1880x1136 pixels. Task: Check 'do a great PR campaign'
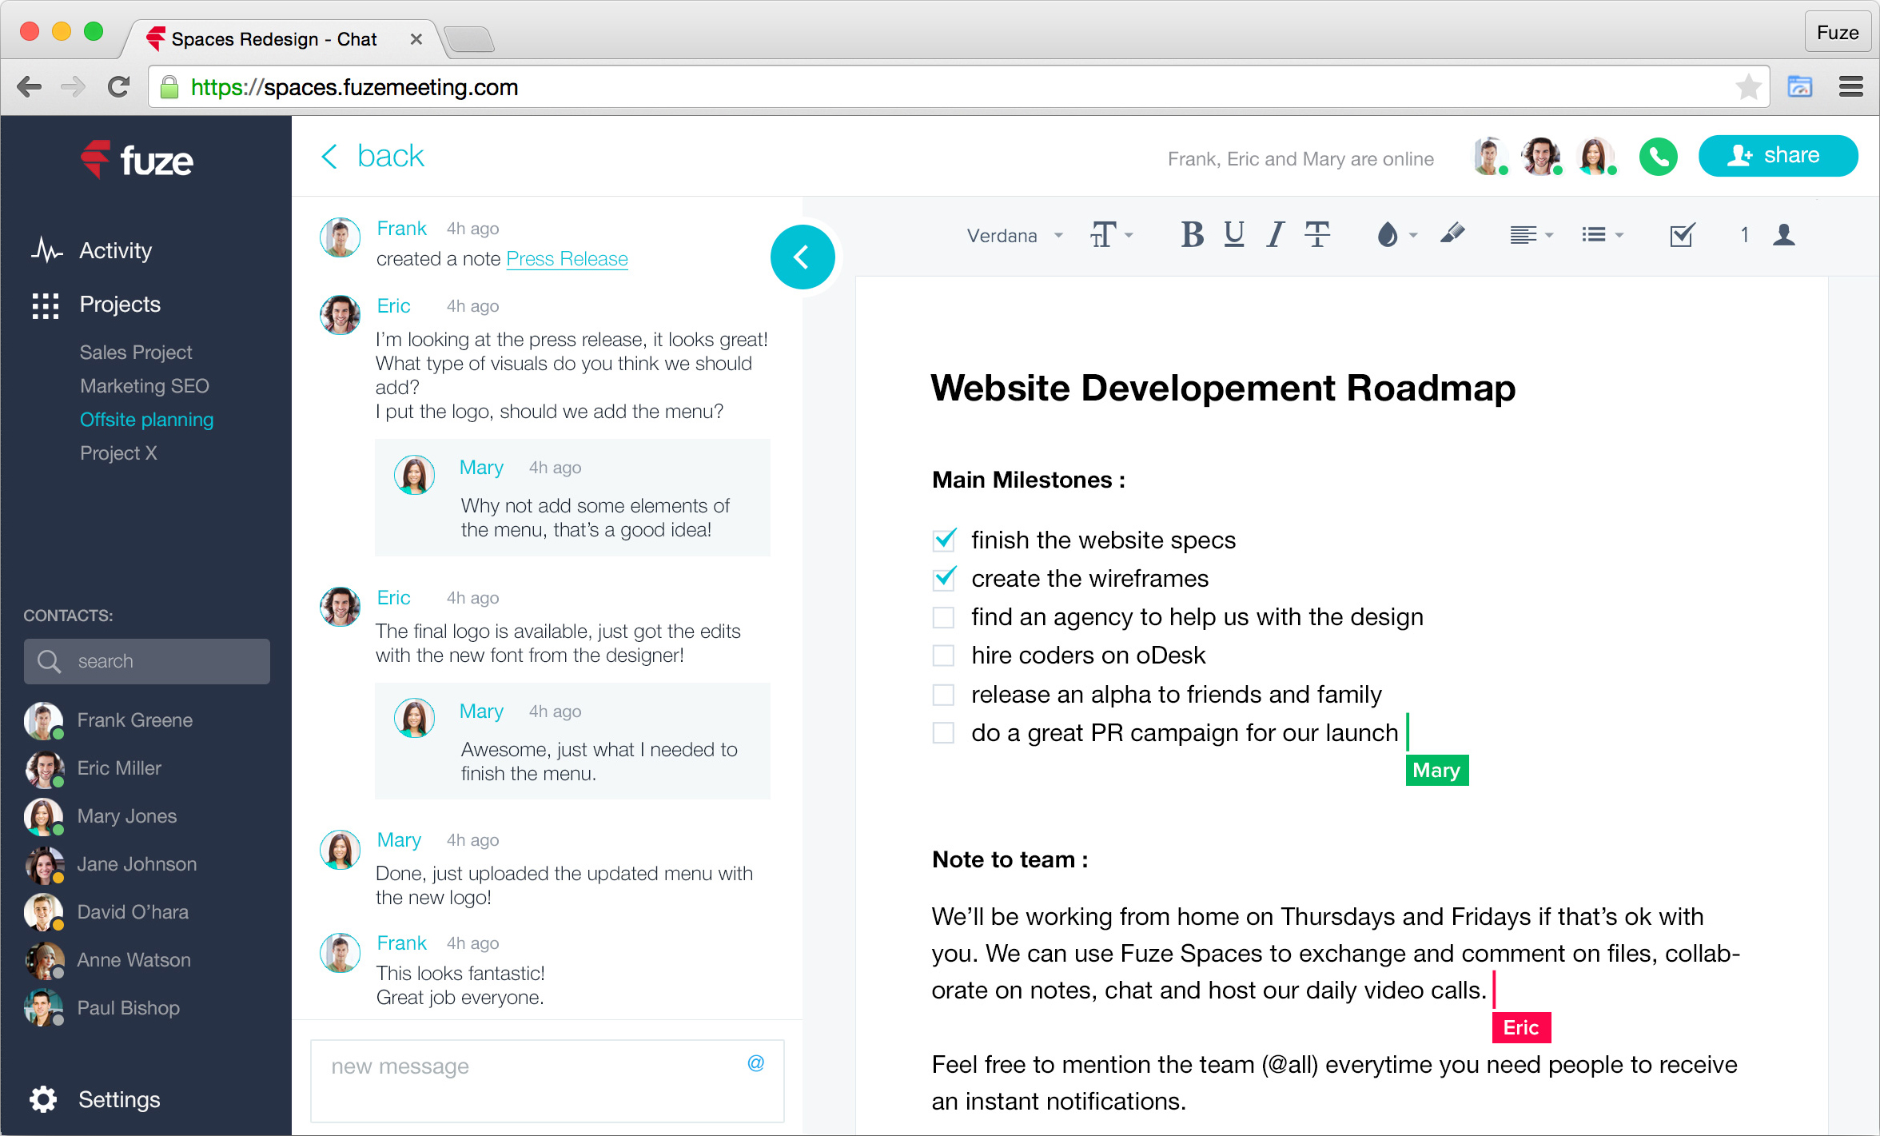point(943,733)
